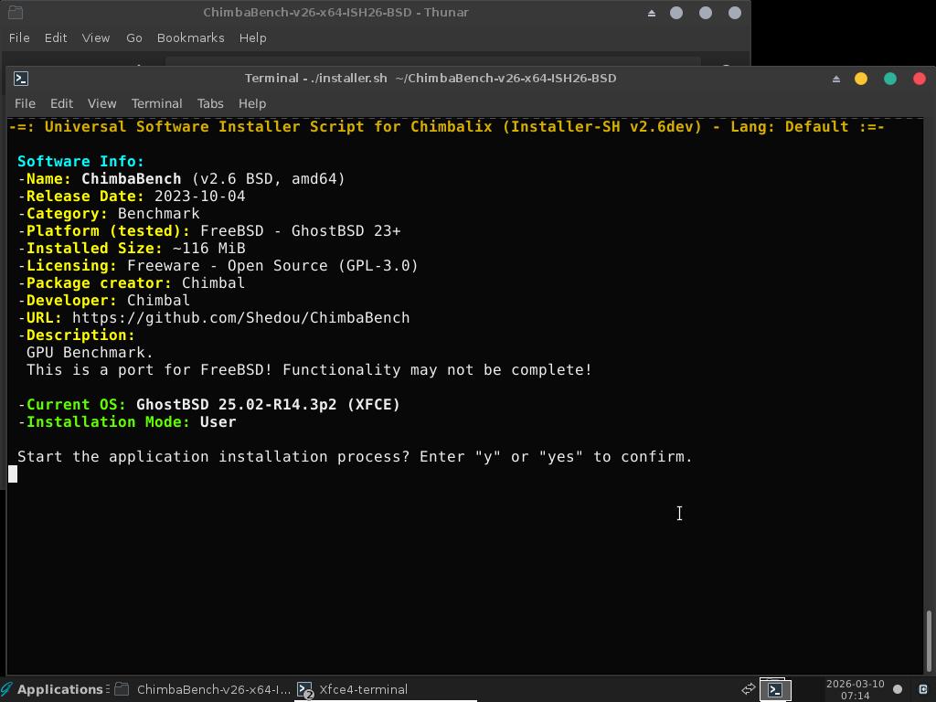Click the terminal workspace thumbnail in the panel
This screenshot has width=936, height=702.
click(x=775, y=689)
